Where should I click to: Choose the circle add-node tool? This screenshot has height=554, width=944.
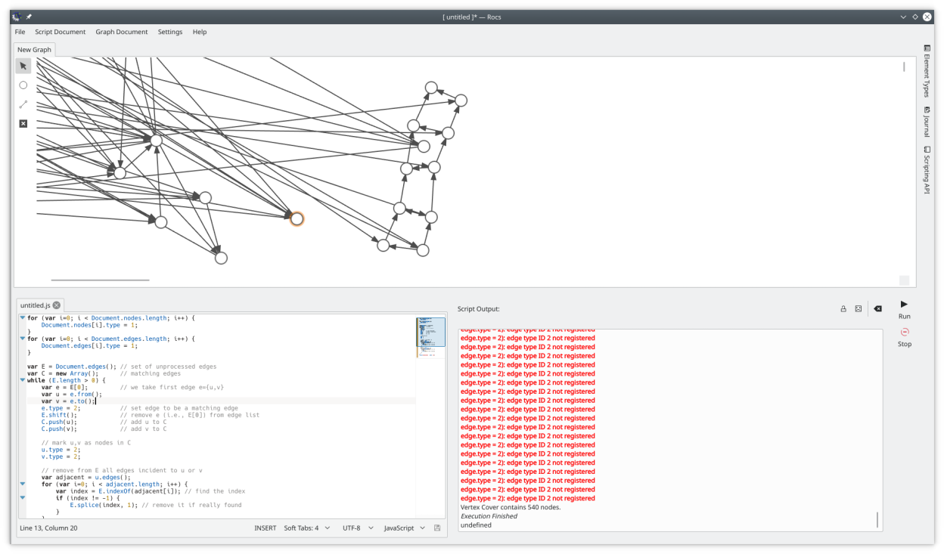23,85
